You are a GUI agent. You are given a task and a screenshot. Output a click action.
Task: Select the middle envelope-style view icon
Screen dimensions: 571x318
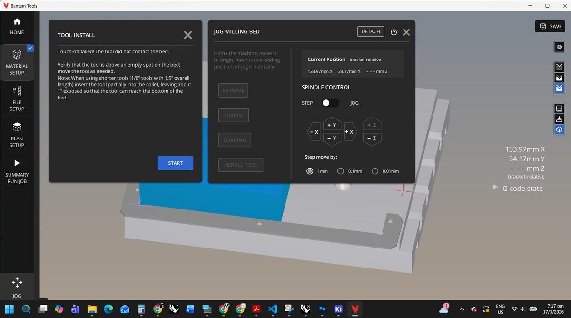coord(560,77)
